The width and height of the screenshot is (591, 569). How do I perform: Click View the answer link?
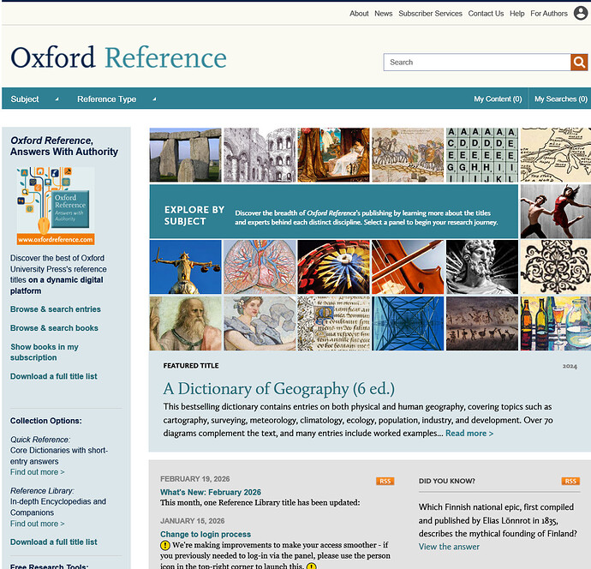pyautogui.click(x=449, y=547)
